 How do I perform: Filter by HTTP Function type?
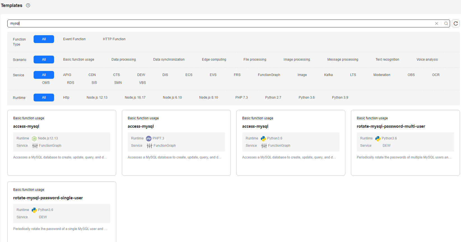[114, 39]
